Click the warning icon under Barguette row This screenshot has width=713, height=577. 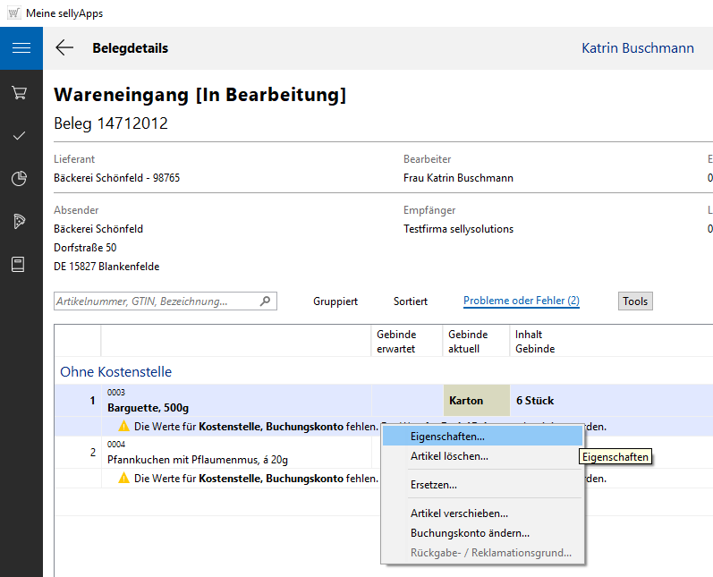(124, 427)
